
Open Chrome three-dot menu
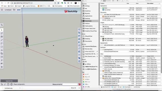79,3
